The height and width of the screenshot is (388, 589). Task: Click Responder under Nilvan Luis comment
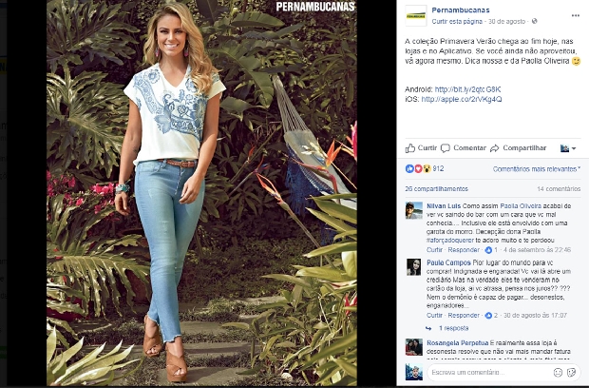pos(464,250)
